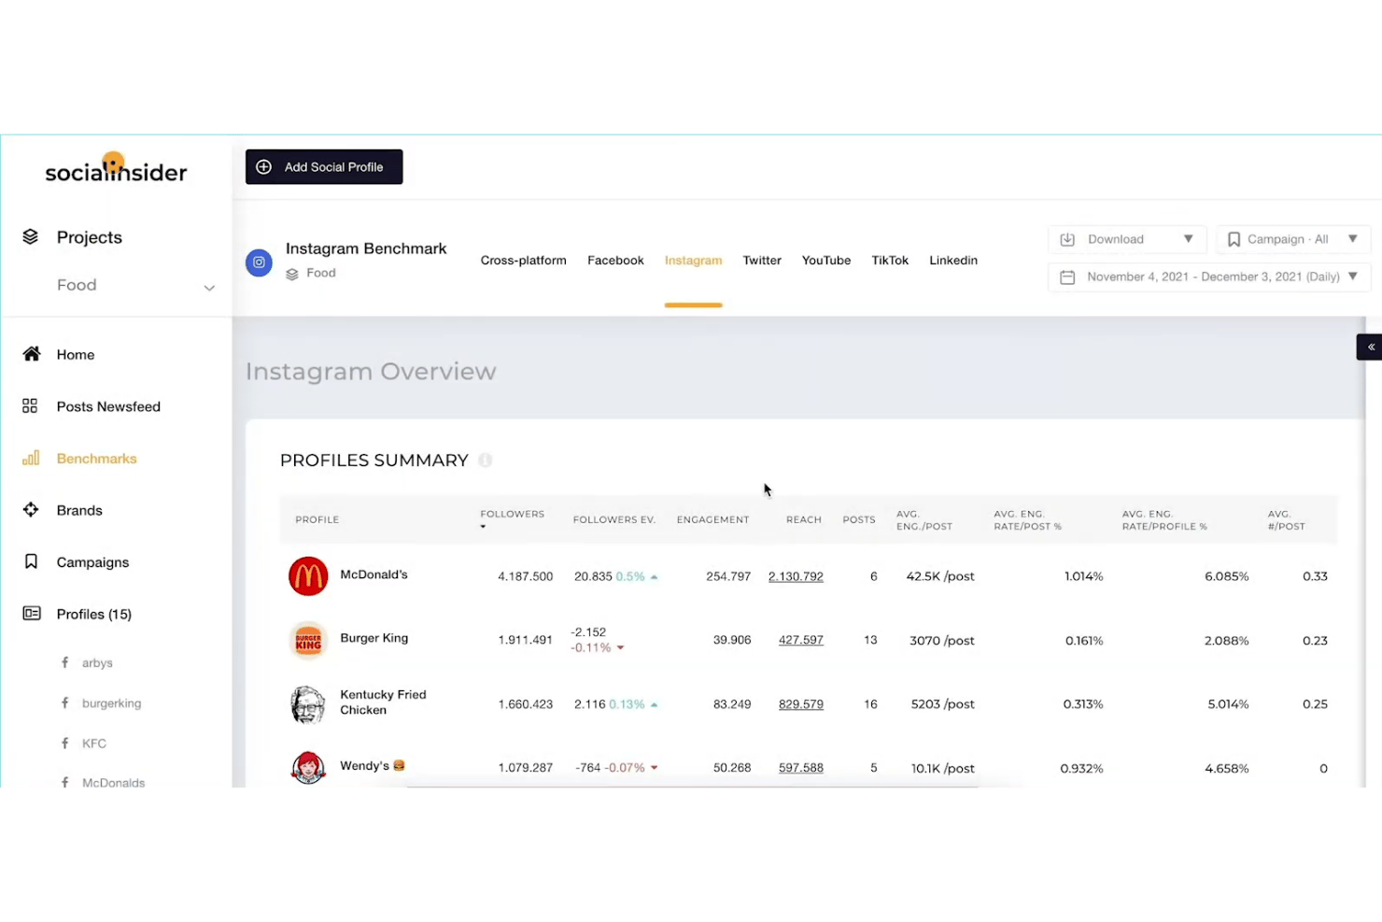Collapse the side panel with the double-chevron button

point(1370,347)
